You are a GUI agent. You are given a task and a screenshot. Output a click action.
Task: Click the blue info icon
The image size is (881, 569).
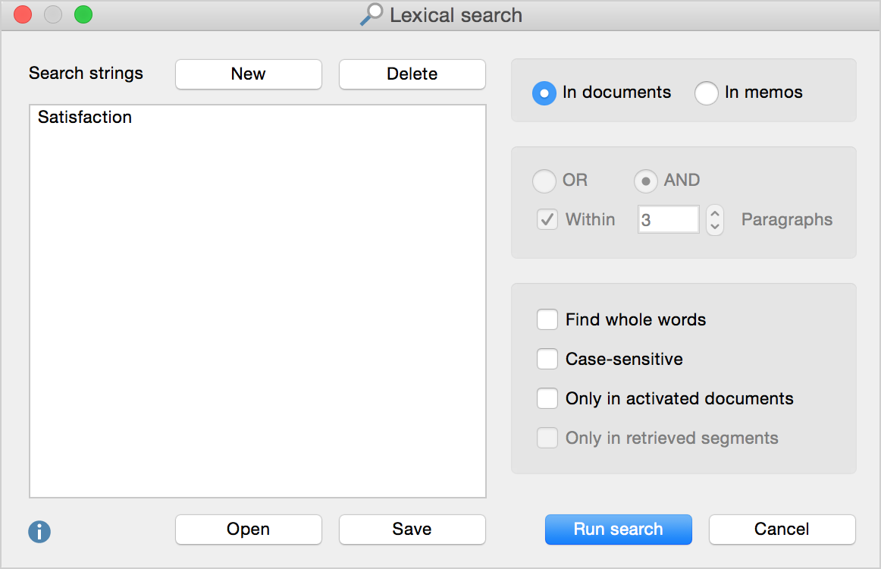pyautogui.click(x=39, y=531)
